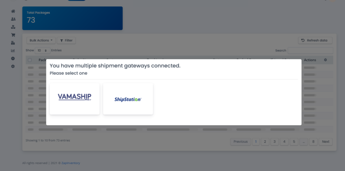
Task: Open the inventory boxes sidebar icon
Action: pos(13,27)
